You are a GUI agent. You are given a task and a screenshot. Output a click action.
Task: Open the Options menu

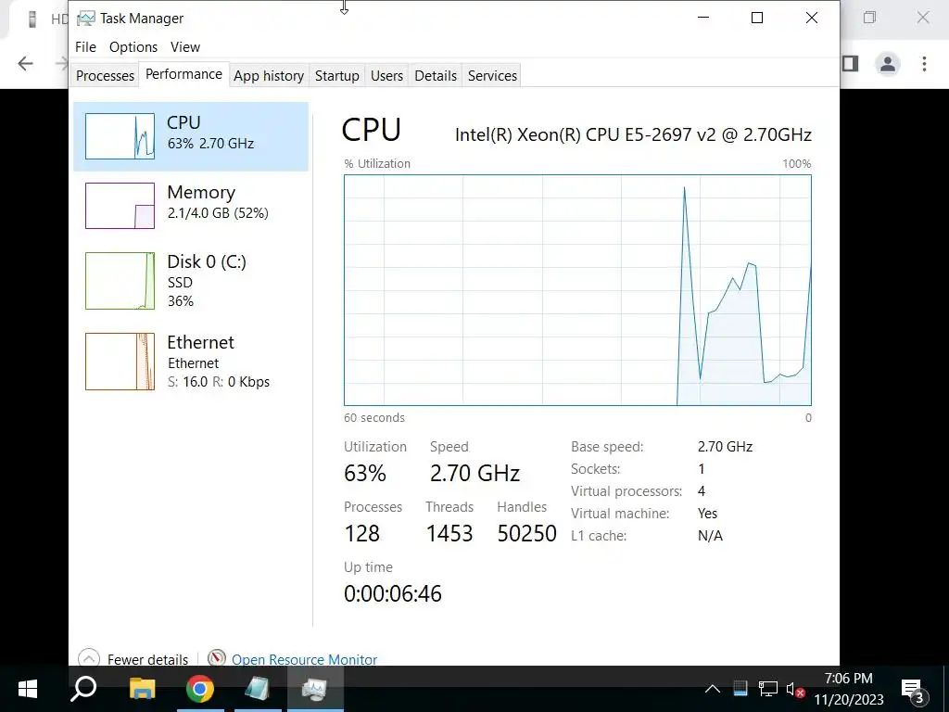point(133,47)
